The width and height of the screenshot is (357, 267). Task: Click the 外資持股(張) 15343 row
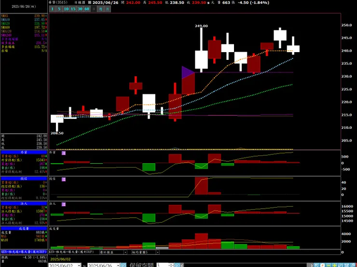tap(24, 160)
